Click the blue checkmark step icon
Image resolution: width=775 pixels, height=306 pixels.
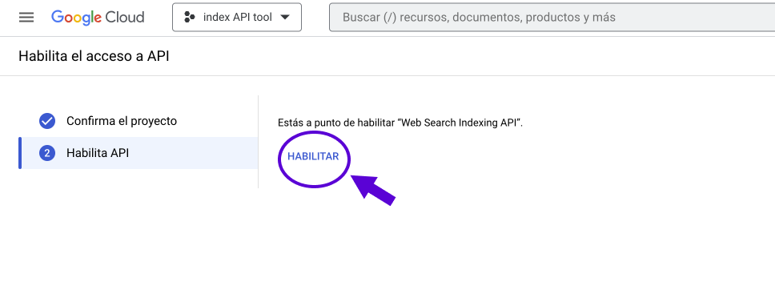(47, 121)
